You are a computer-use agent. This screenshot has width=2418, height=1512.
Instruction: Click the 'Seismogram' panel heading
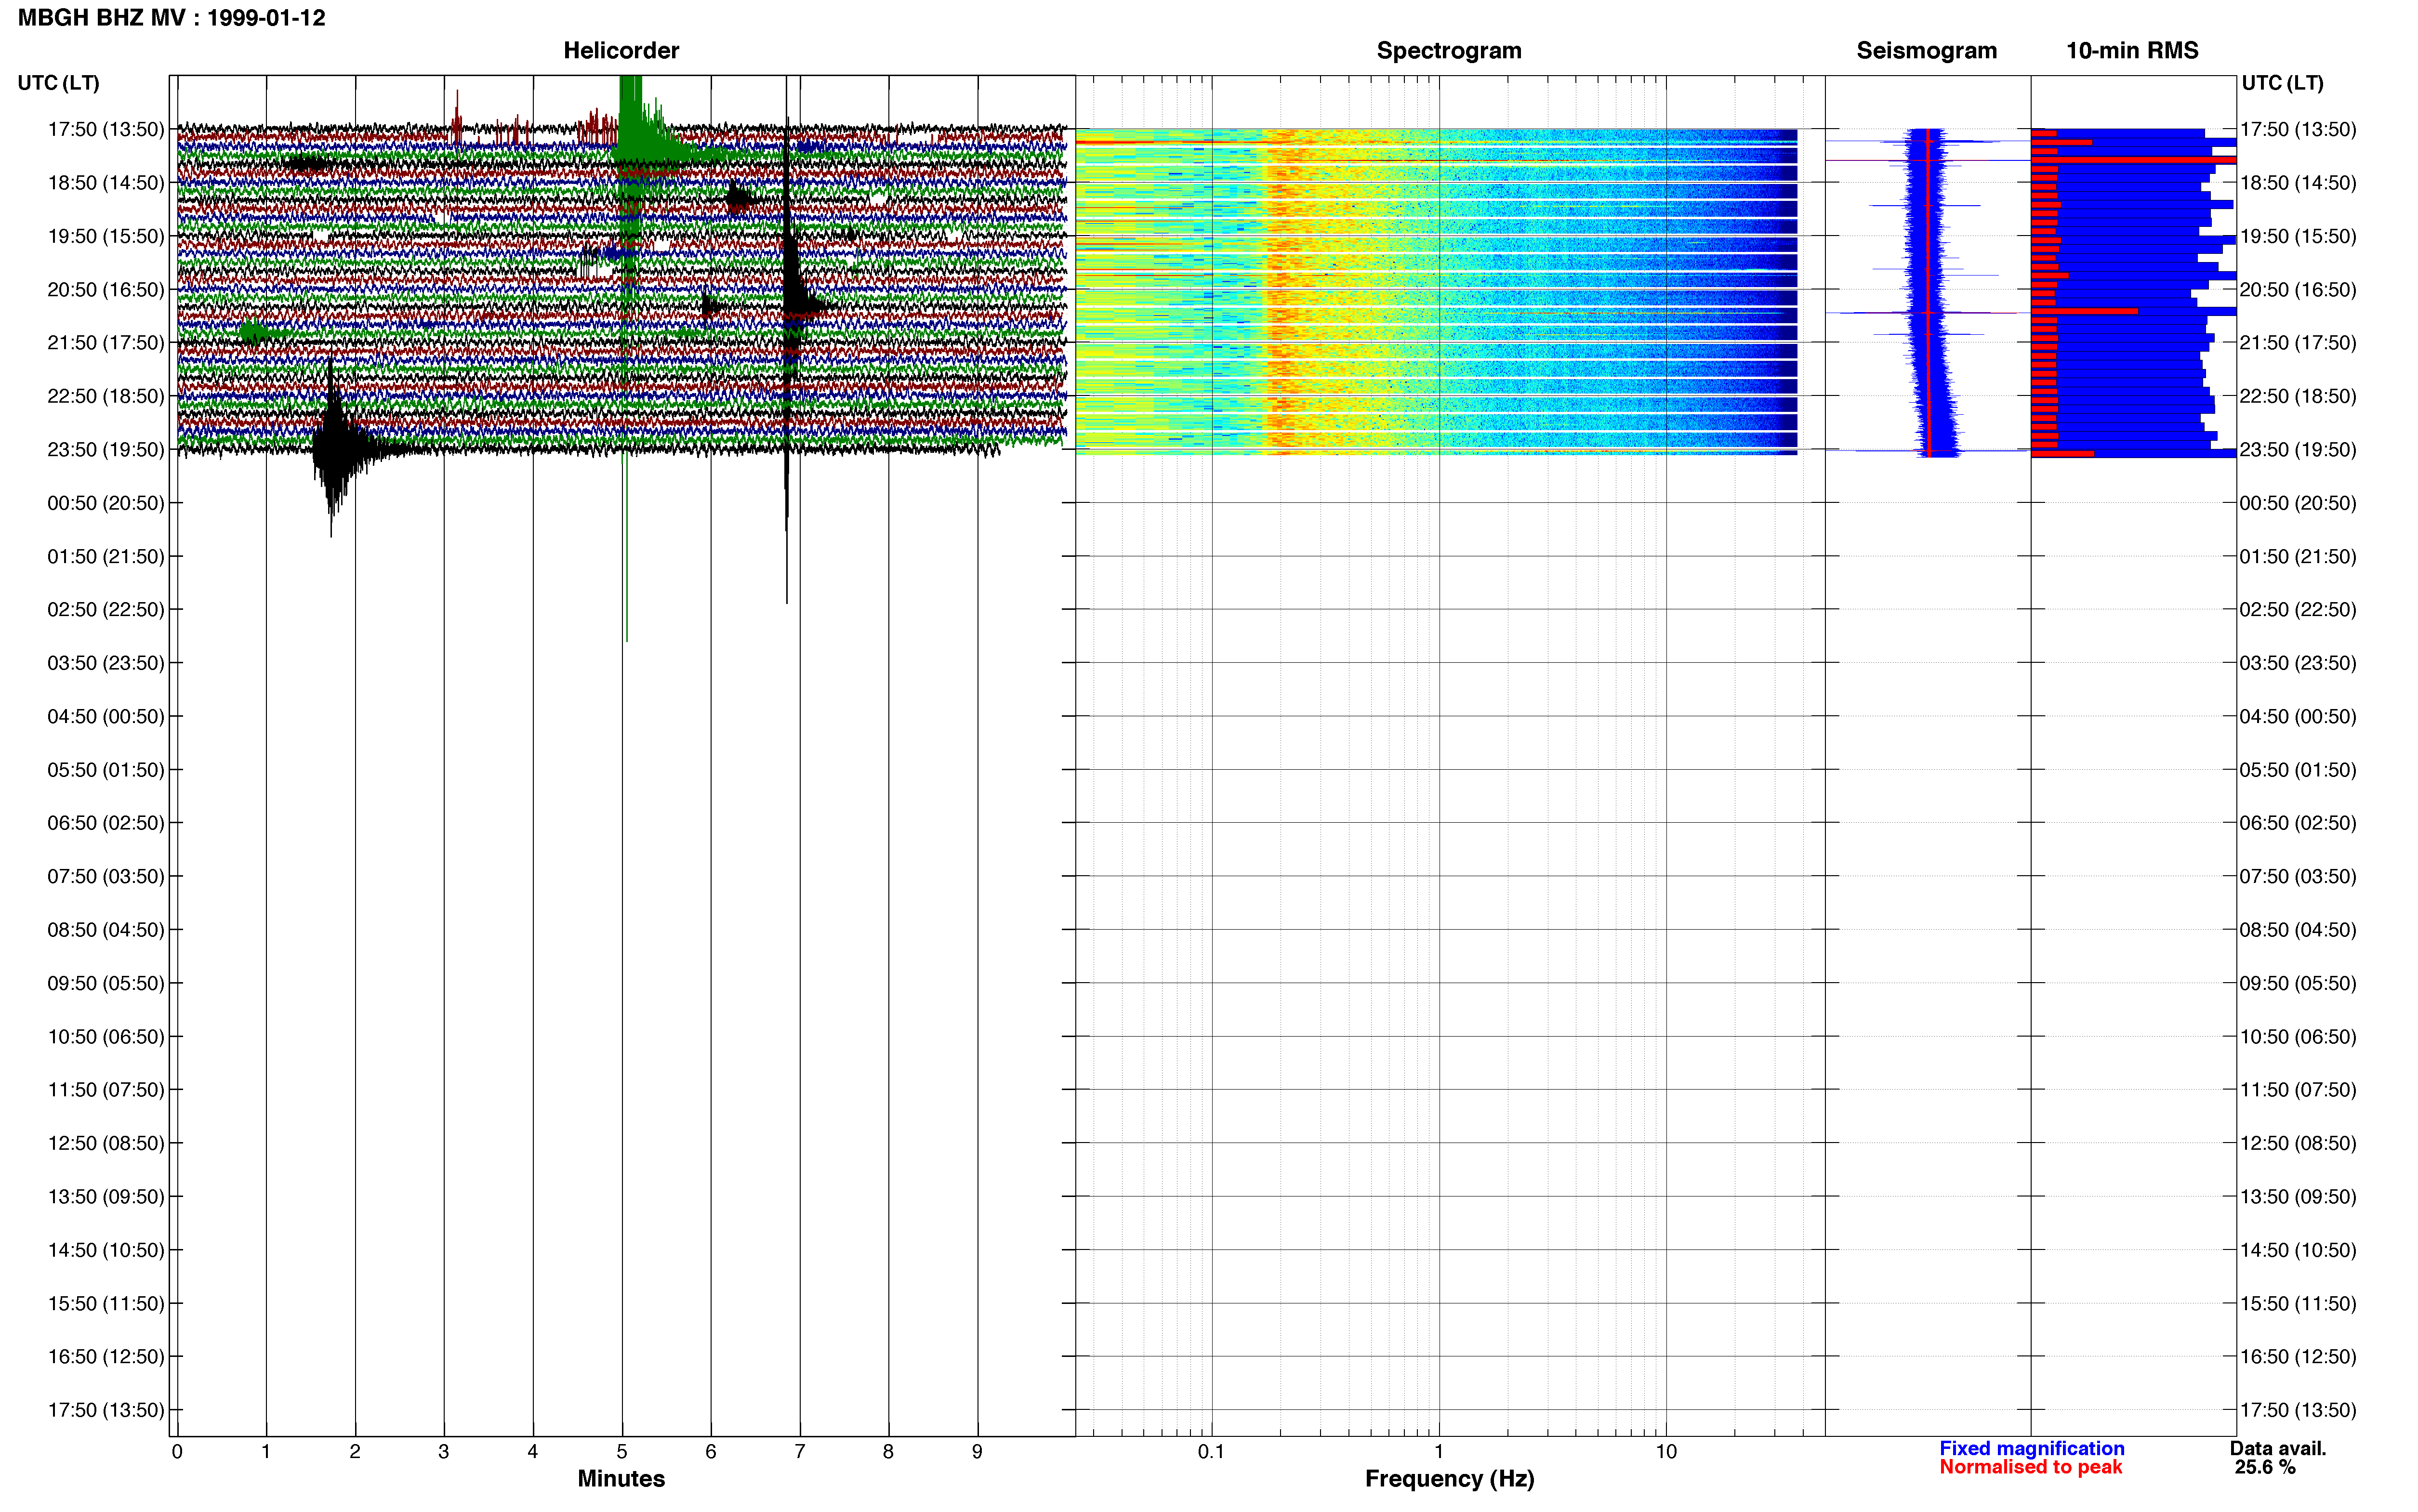point(1926,51)
